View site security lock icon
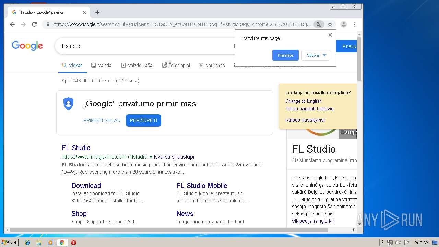 (48, 24)
